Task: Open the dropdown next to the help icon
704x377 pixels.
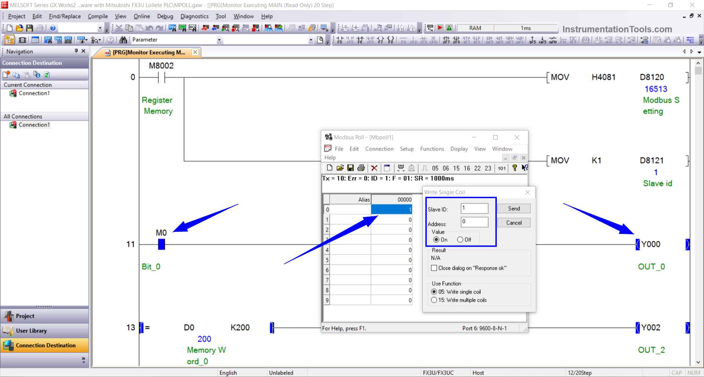Action: click(x=100, y=28)
